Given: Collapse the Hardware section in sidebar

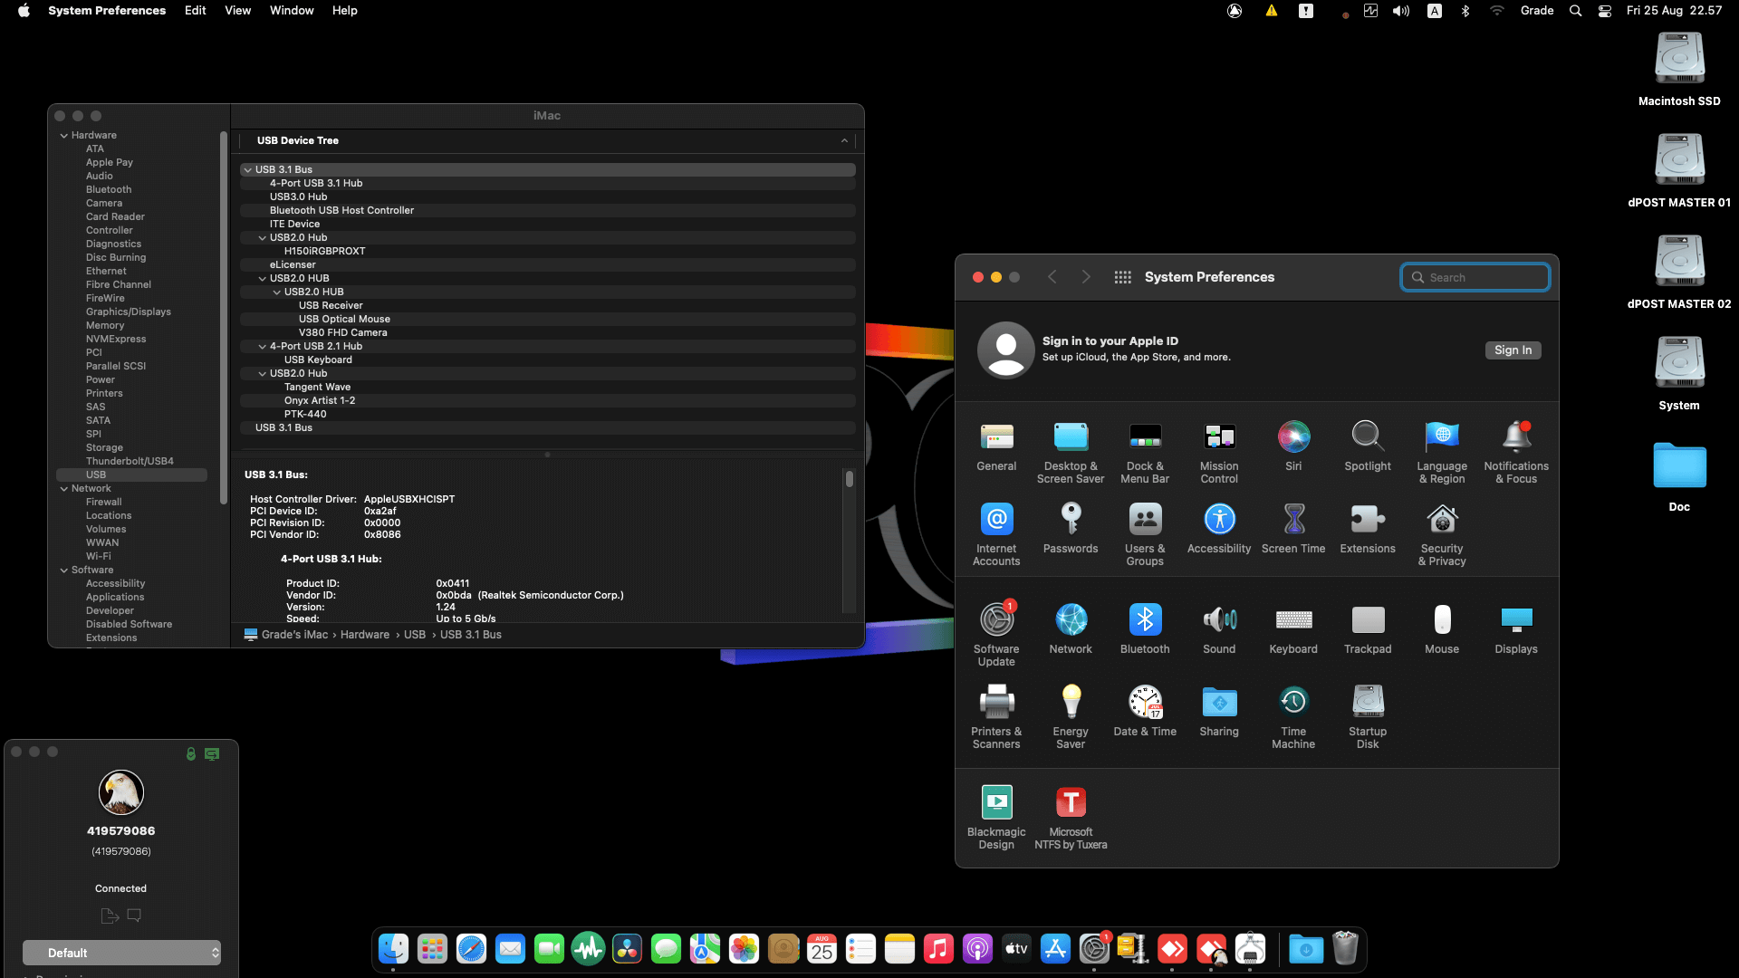Looking at the screenshot, I should pos(64,136).
